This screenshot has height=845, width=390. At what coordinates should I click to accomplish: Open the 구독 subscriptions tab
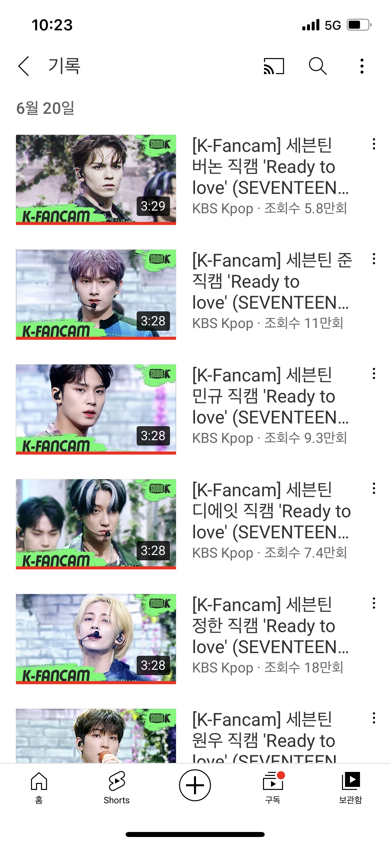[273, 788]
